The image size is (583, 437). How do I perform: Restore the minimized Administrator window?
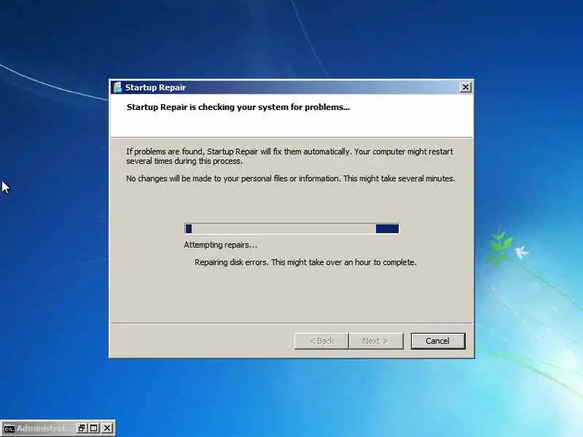82,428
